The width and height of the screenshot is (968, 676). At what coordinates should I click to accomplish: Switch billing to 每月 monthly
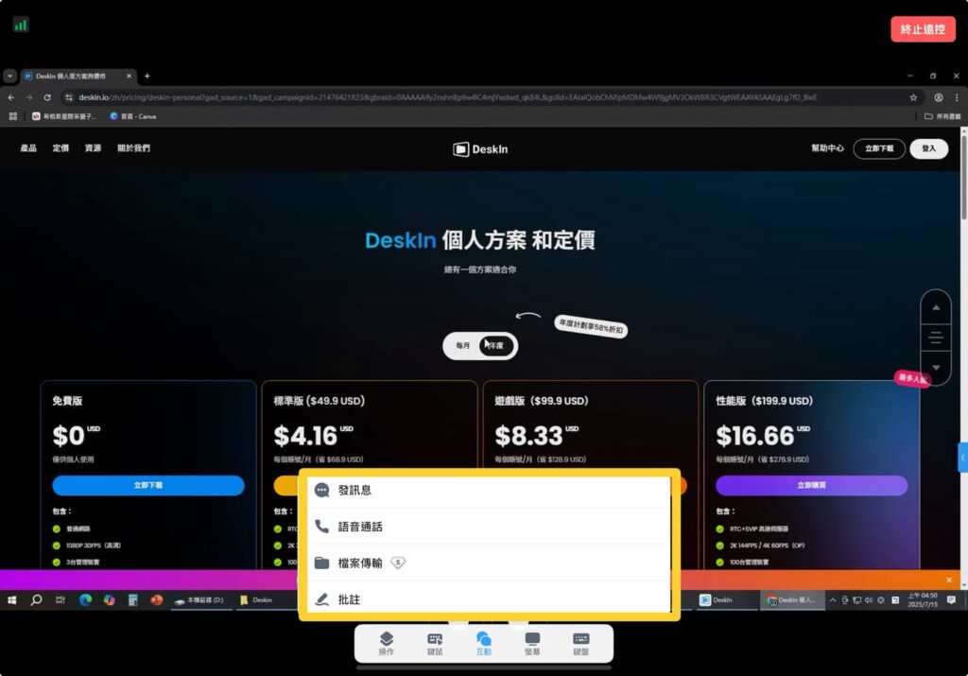(463, 346)
